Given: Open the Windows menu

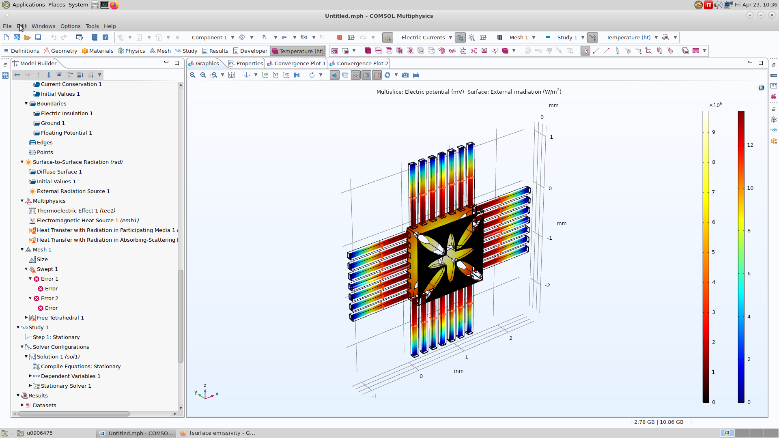Looking at the screenshot, I should click(43, 26).
